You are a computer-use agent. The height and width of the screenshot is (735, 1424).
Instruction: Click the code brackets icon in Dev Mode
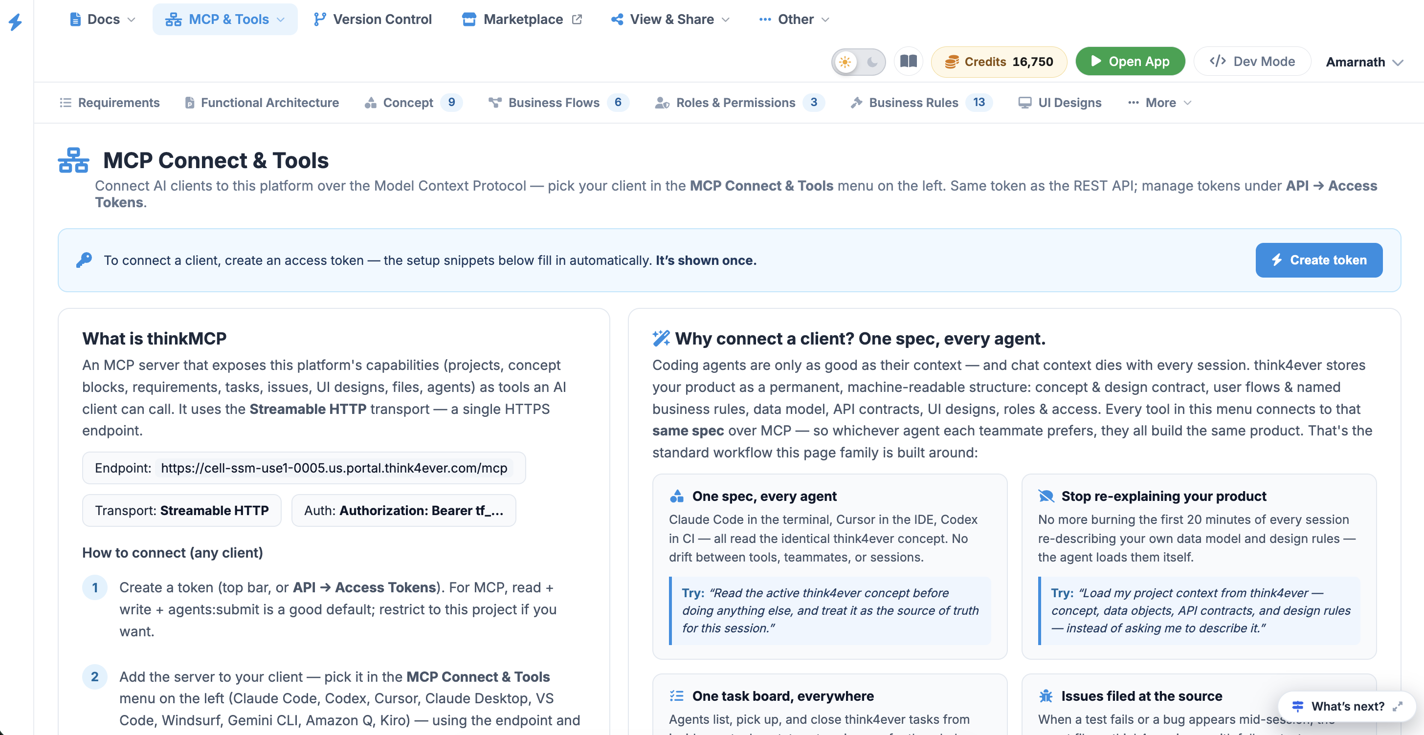(1218, 62)
